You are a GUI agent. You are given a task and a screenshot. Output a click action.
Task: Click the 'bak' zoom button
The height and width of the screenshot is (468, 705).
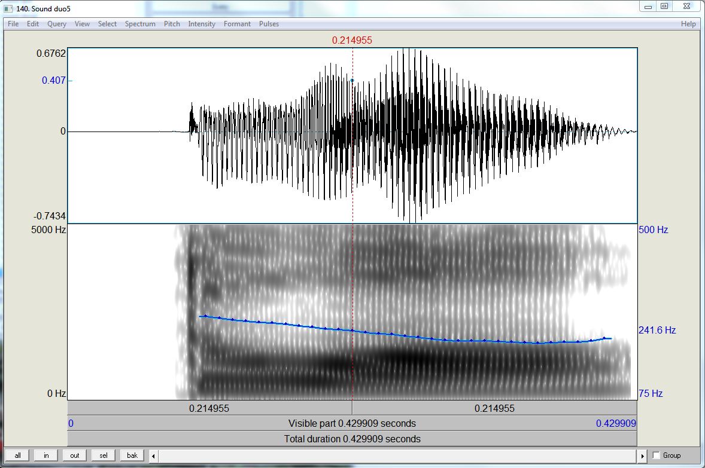coord(132,455)
